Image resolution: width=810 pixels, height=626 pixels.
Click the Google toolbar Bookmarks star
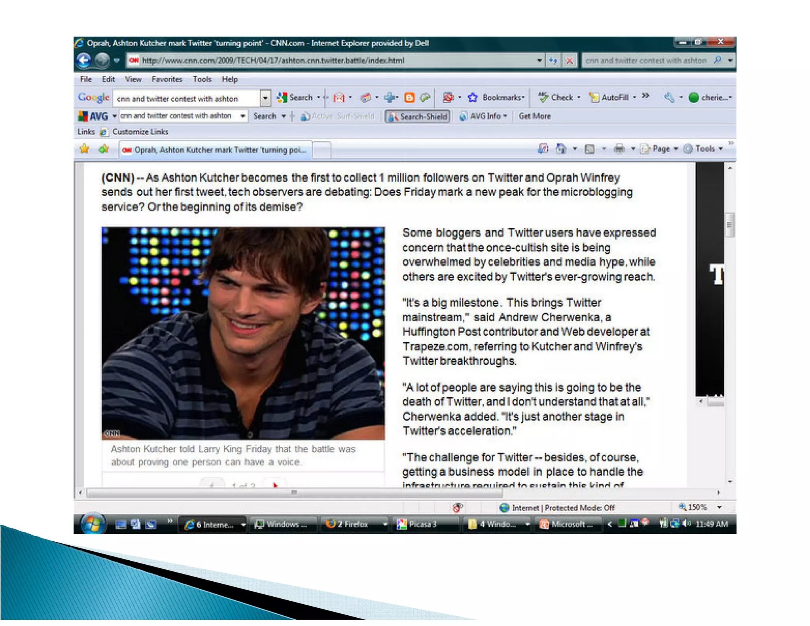473,97
